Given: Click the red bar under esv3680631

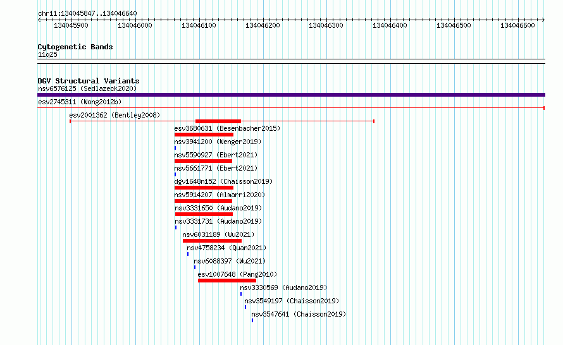Looking at the screenshot, I should click(x=204, y=135).
